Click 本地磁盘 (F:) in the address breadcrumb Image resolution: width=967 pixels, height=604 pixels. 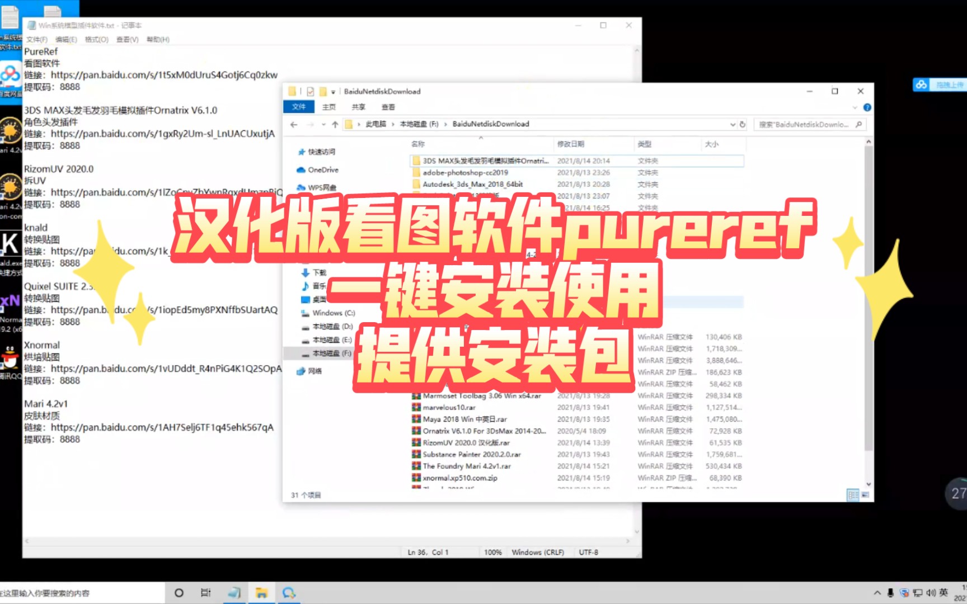click(x=419, y=124)
